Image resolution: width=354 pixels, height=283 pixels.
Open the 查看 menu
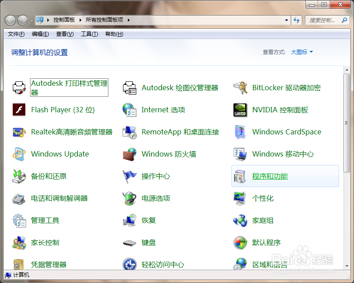63,34
